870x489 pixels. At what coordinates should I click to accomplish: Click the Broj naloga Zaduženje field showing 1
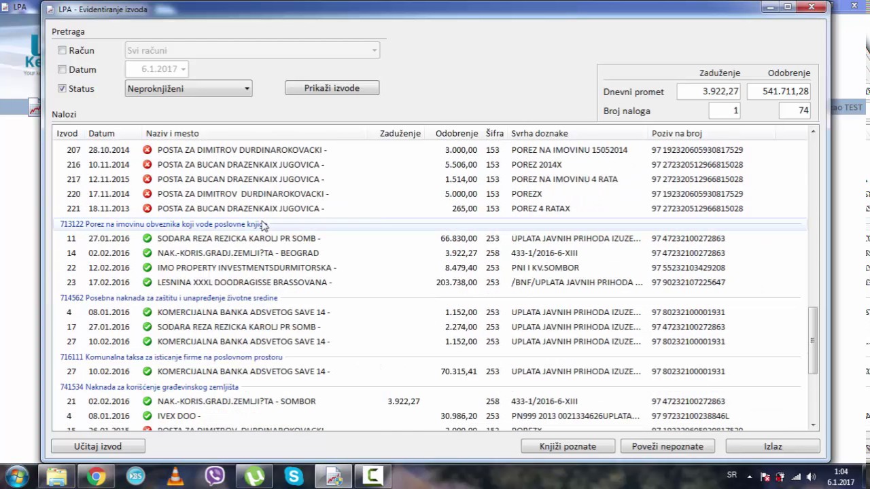pyautogui.click(x=724, y=111)
